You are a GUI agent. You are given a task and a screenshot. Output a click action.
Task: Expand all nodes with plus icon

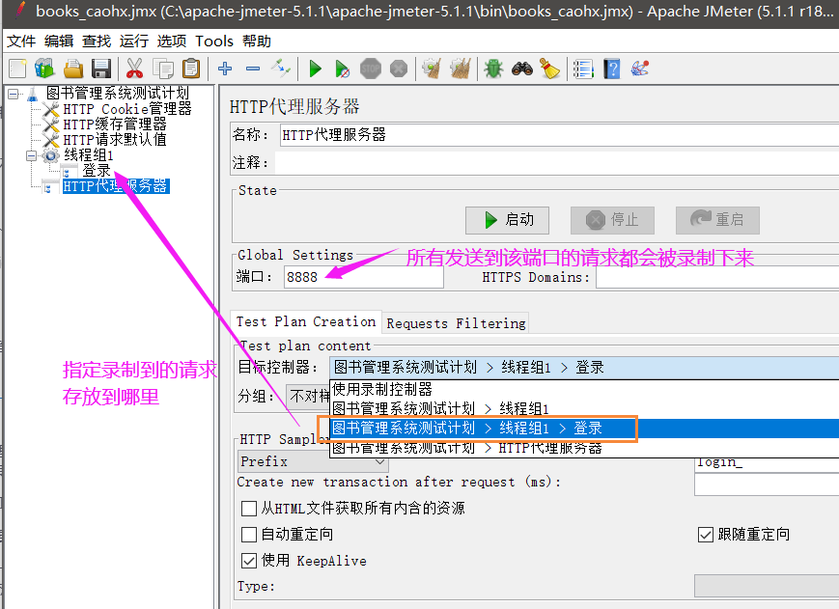click(225, 69)
